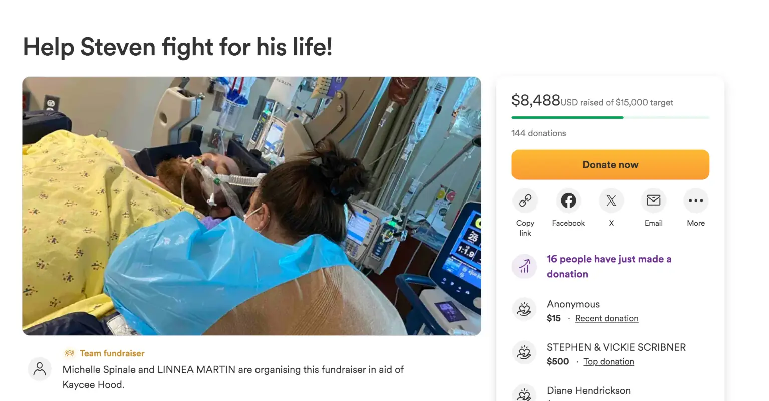The height and width of the screenshot is (401, 769).
Task: Click Scribner donor heart-hands icon
Action: point(524,353)
